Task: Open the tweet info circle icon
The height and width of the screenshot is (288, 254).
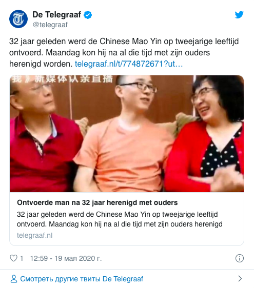Action: (x=240, y=258)
